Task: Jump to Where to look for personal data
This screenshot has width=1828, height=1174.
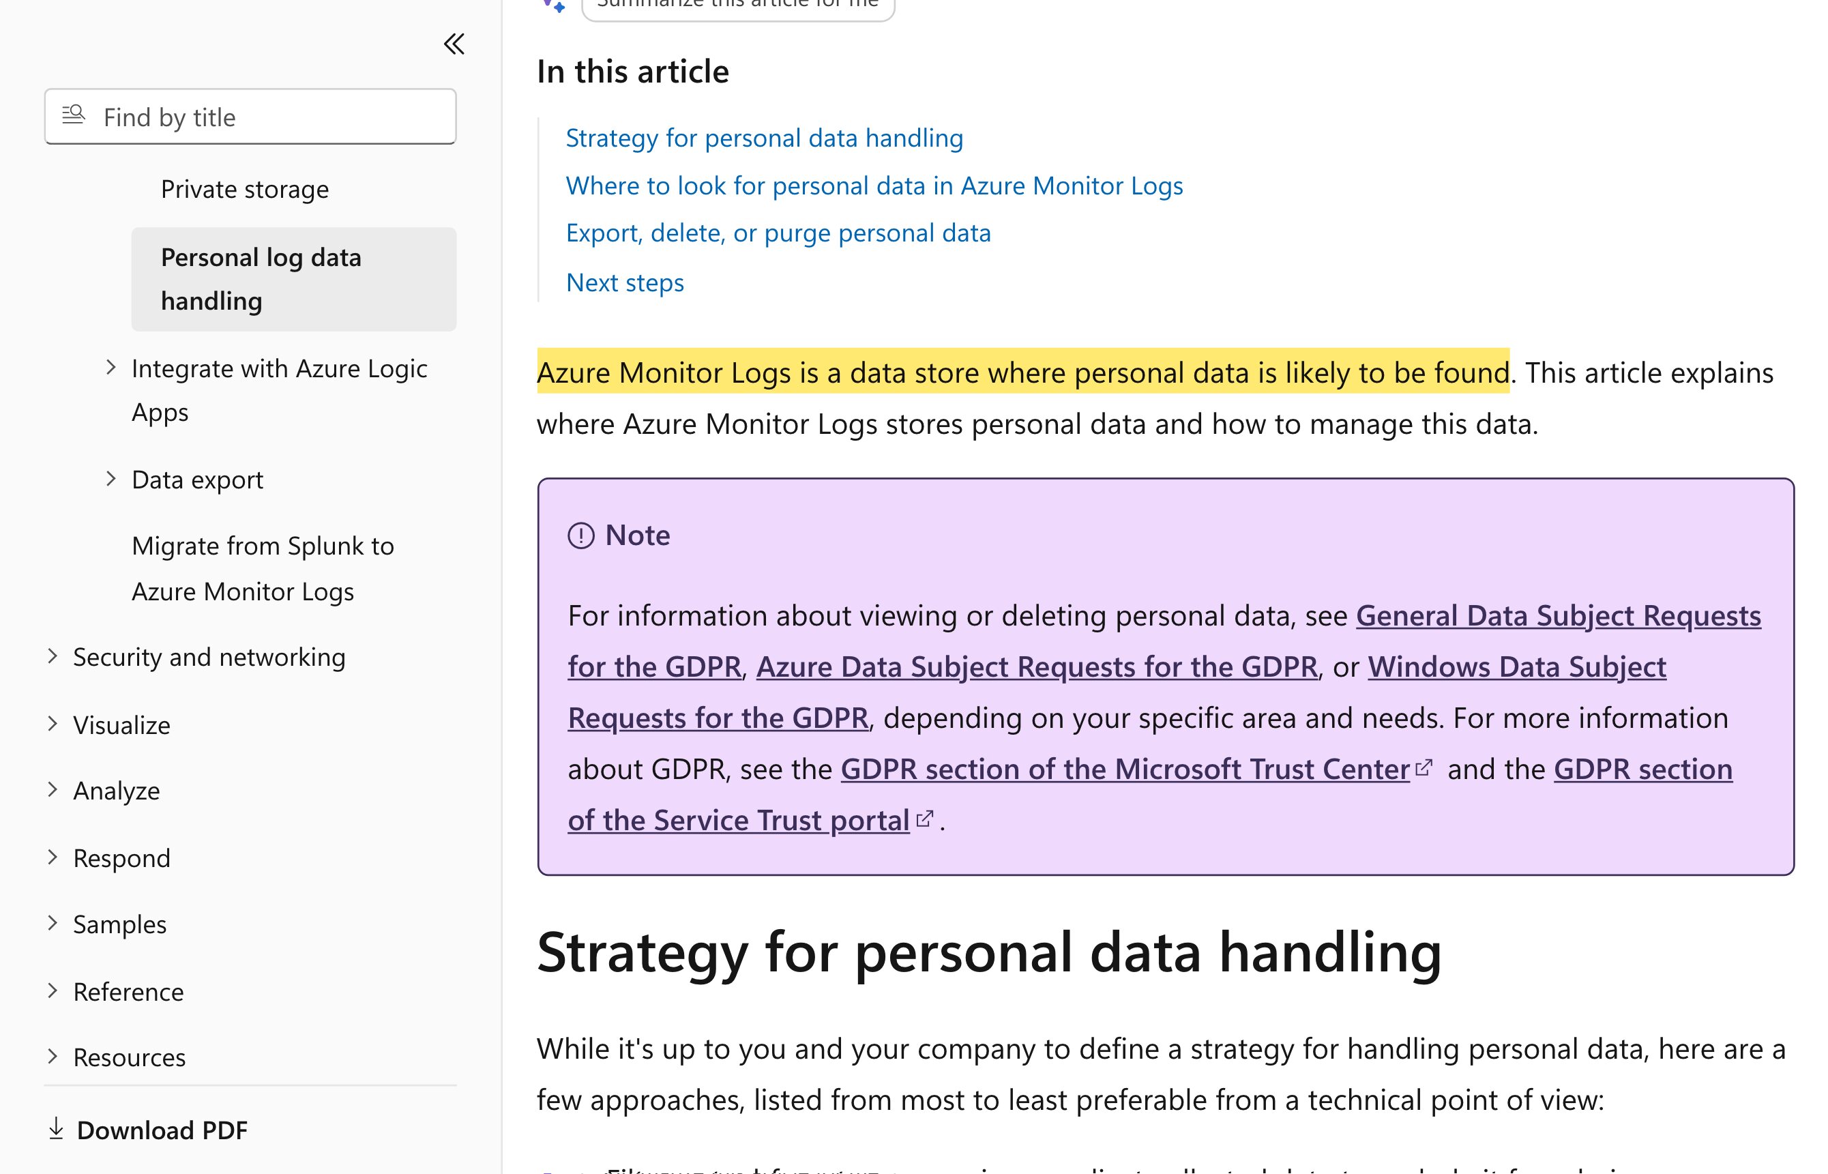Action: coord(874,186)
